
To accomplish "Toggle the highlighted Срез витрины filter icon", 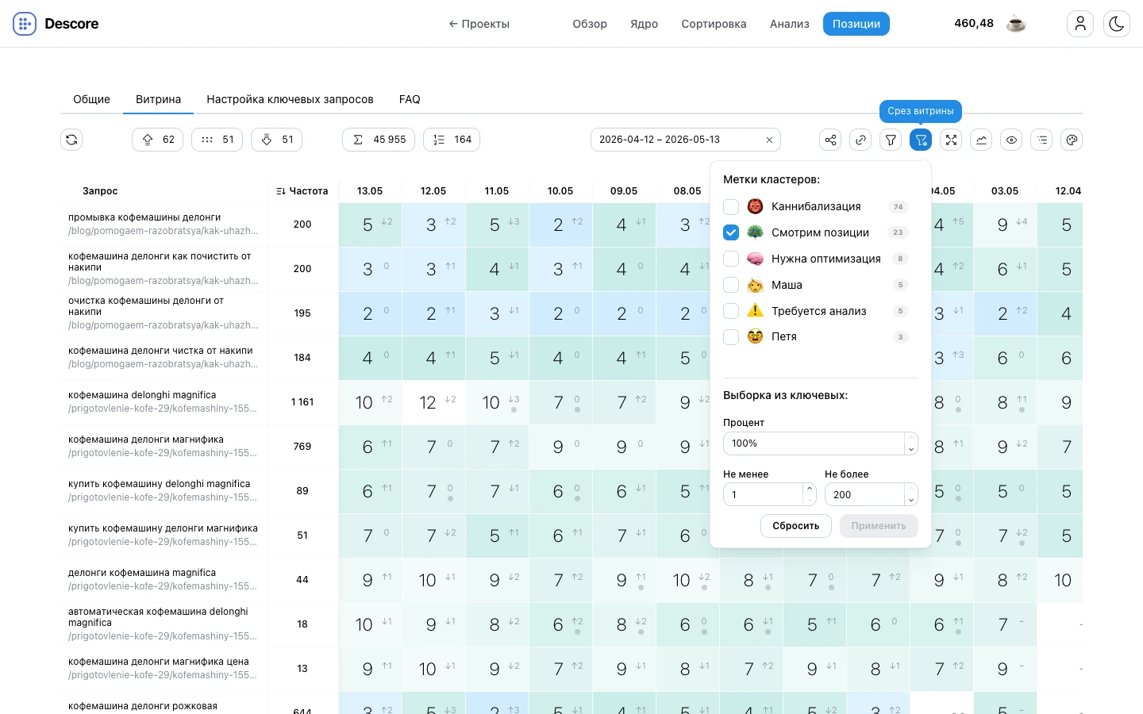I will coord(921,140).
